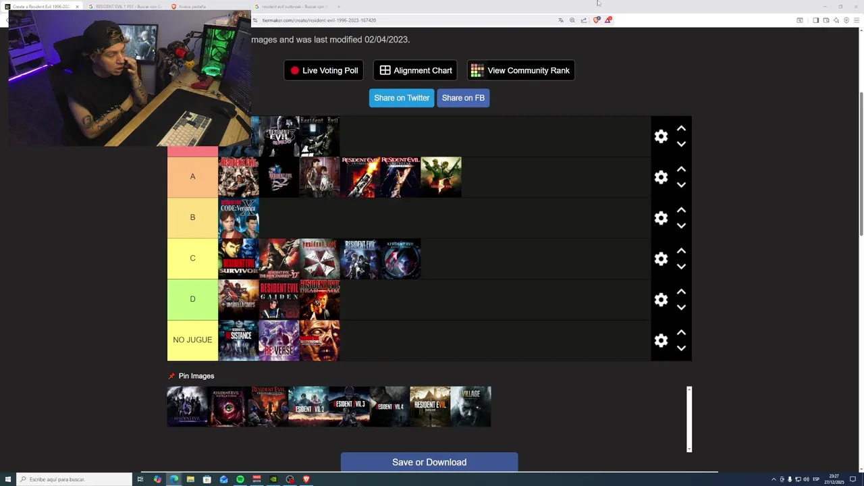
Task: Click the image pool scrollbar
Action: point(689,419)
